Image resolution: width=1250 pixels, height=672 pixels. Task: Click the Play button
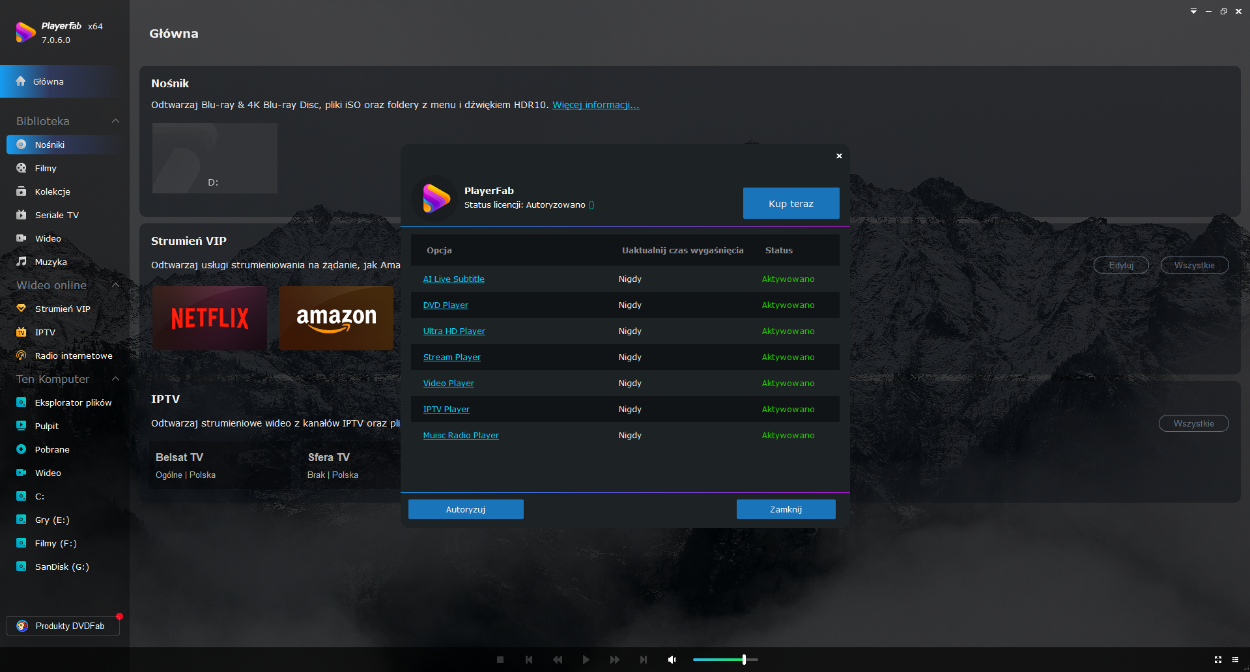coord(586,660)
